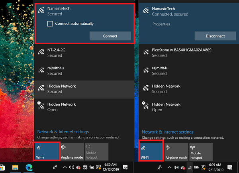Select secured Hidden Network in right panel
Image resolution: width=239 pixels, height=173 pixels.
189,89
